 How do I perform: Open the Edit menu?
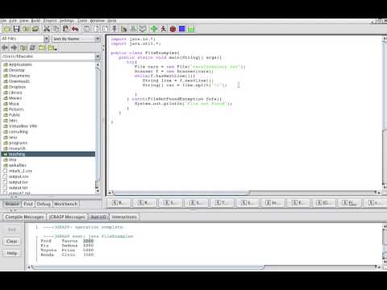pyautogui.click(x=13, y=21)
